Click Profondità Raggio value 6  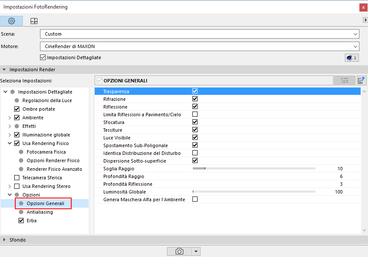341,176
